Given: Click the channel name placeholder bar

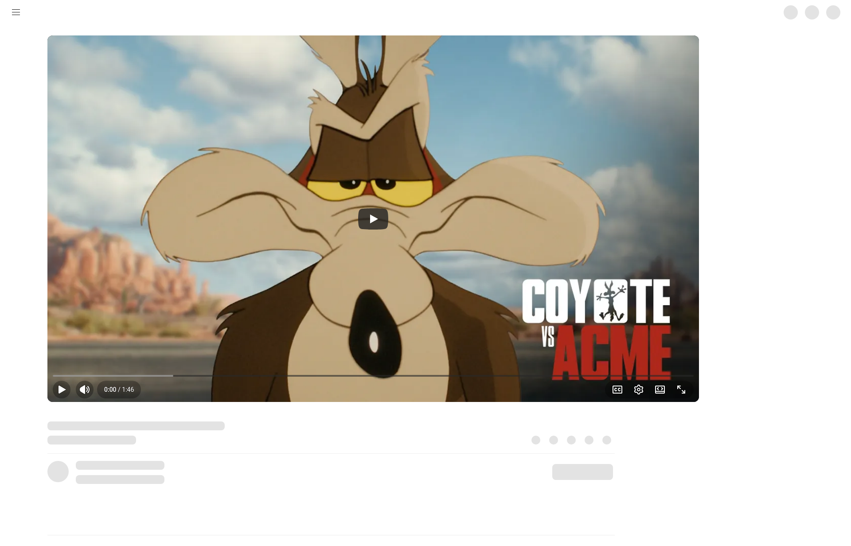Looking at the screenshot, I should pyautogui.click(x=120, y=465).
